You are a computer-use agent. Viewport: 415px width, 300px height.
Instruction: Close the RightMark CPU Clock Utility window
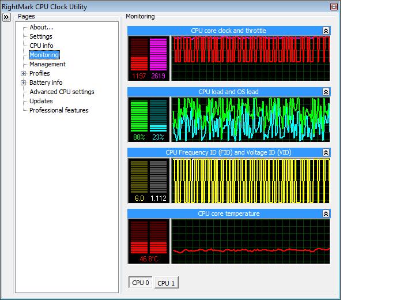334,6
